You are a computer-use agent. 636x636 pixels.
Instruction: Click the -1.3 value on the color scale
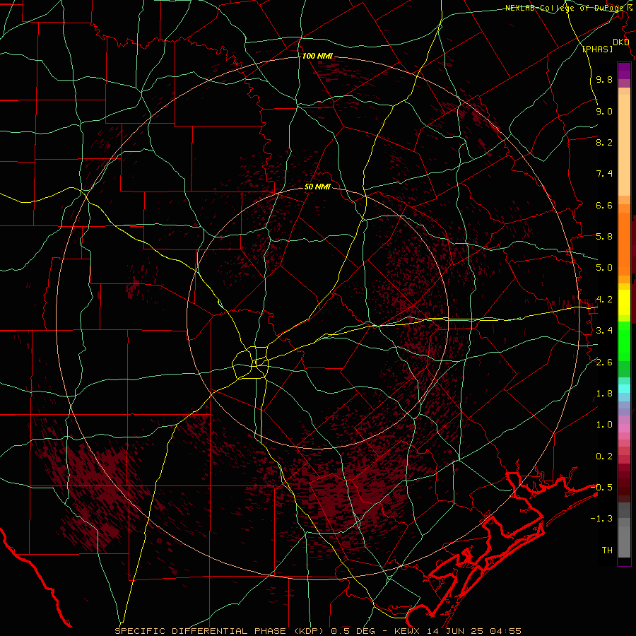[x=601, y=519]
